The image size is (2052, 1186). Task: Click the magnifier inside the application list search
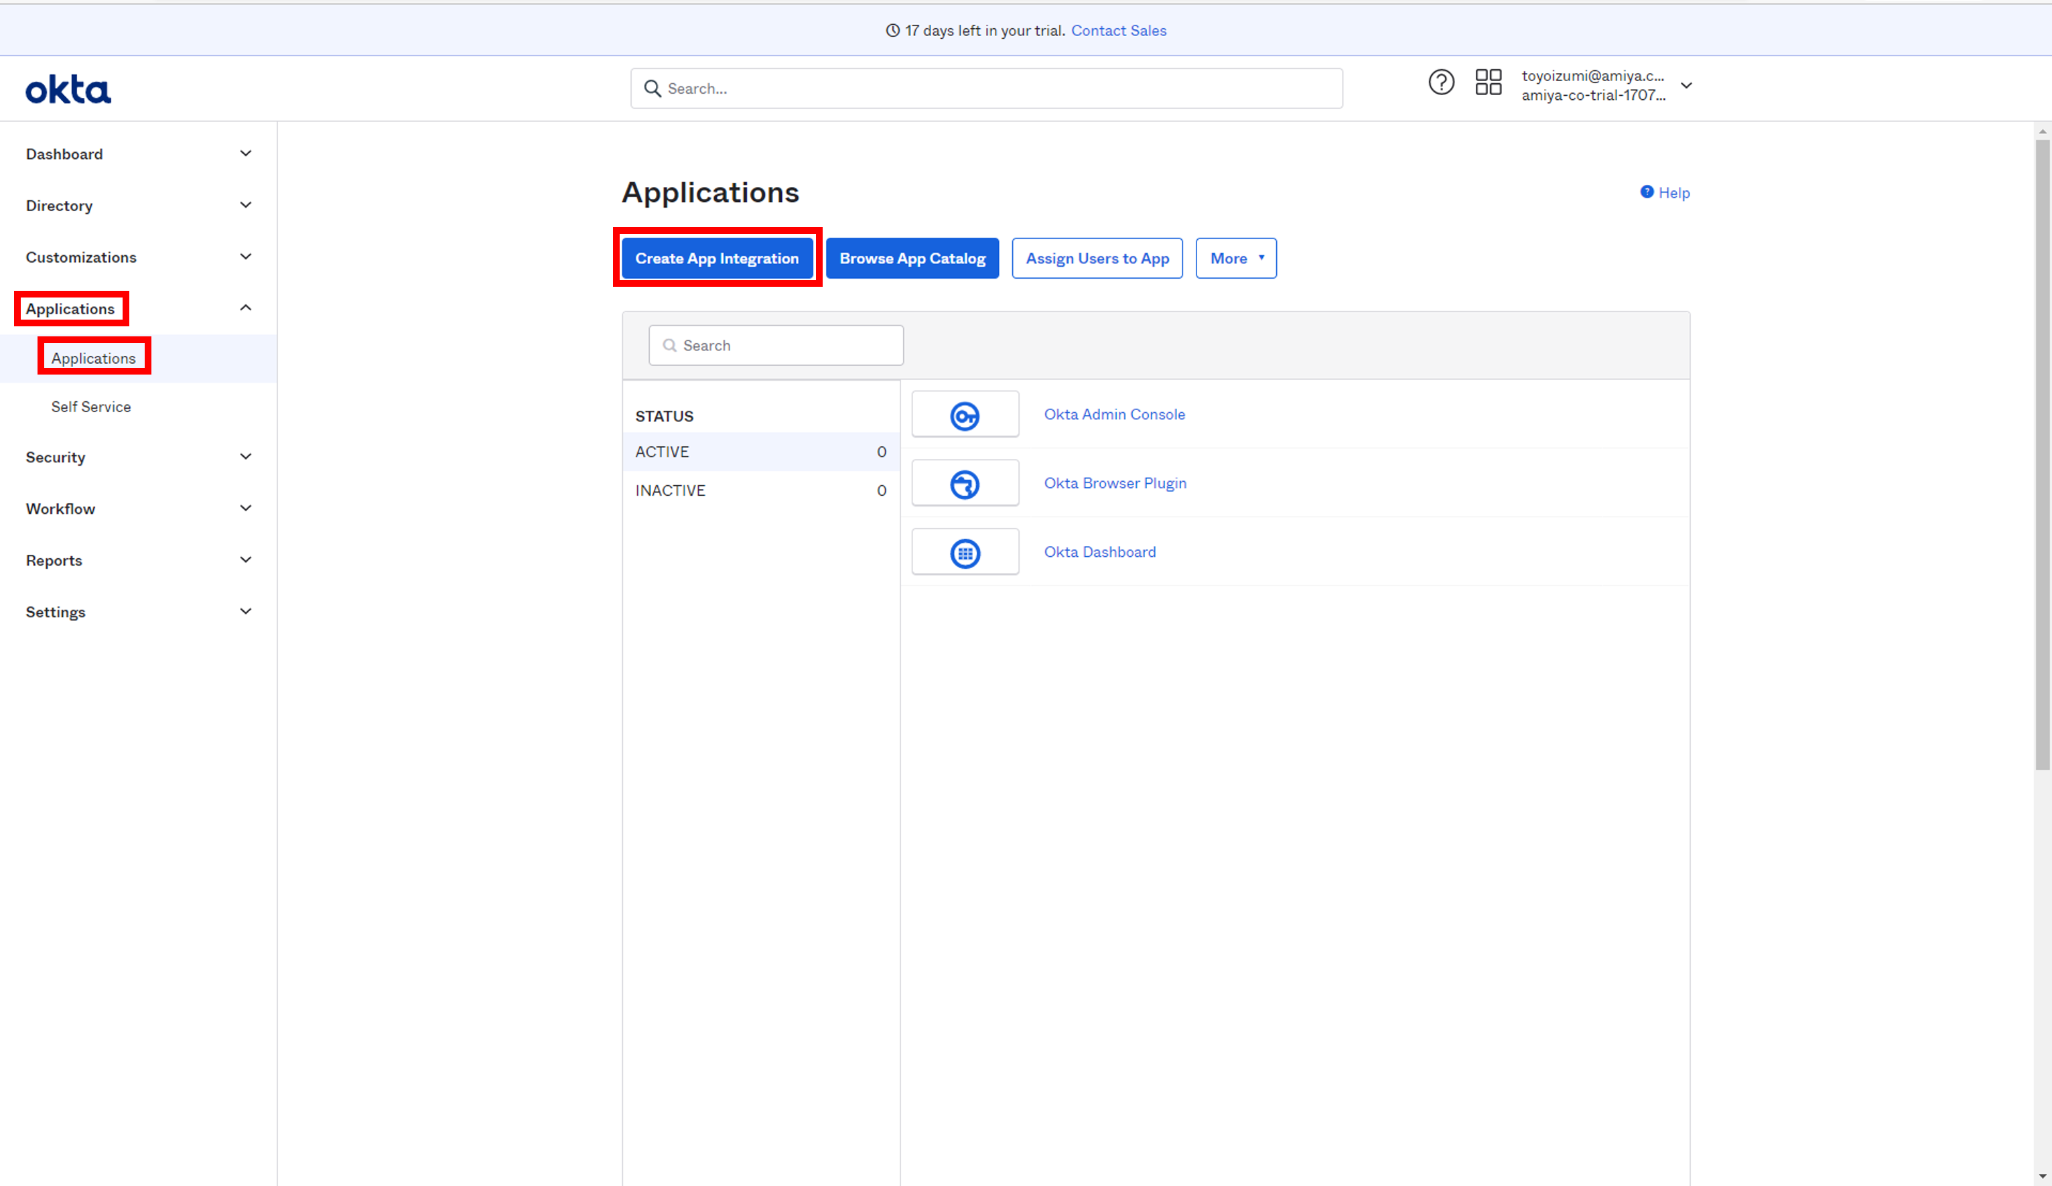click(669, 345)
